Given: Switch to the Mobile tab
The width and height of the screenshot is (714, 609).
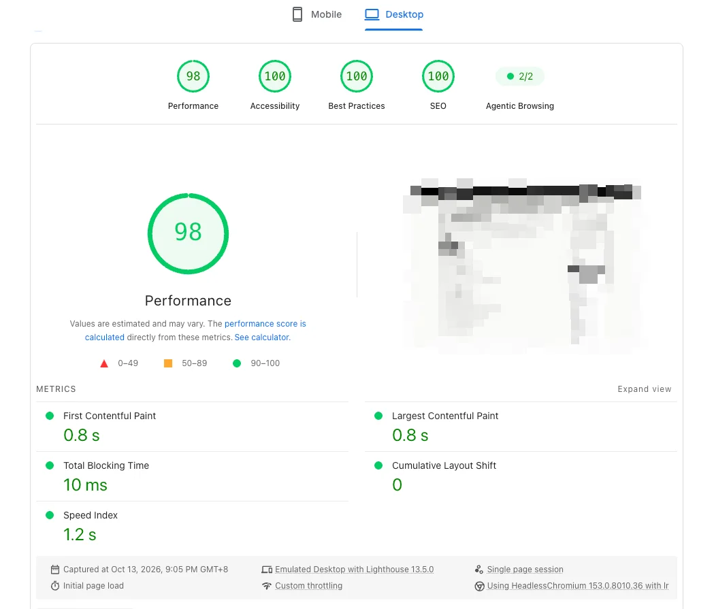Looking at the screenshot, I should click(317, 14).
